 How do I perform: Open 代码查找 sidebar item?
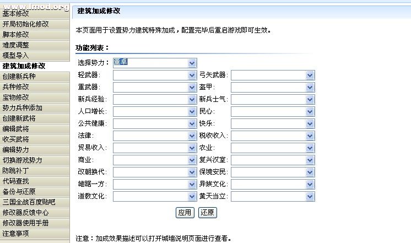click(x=35, y=181)
